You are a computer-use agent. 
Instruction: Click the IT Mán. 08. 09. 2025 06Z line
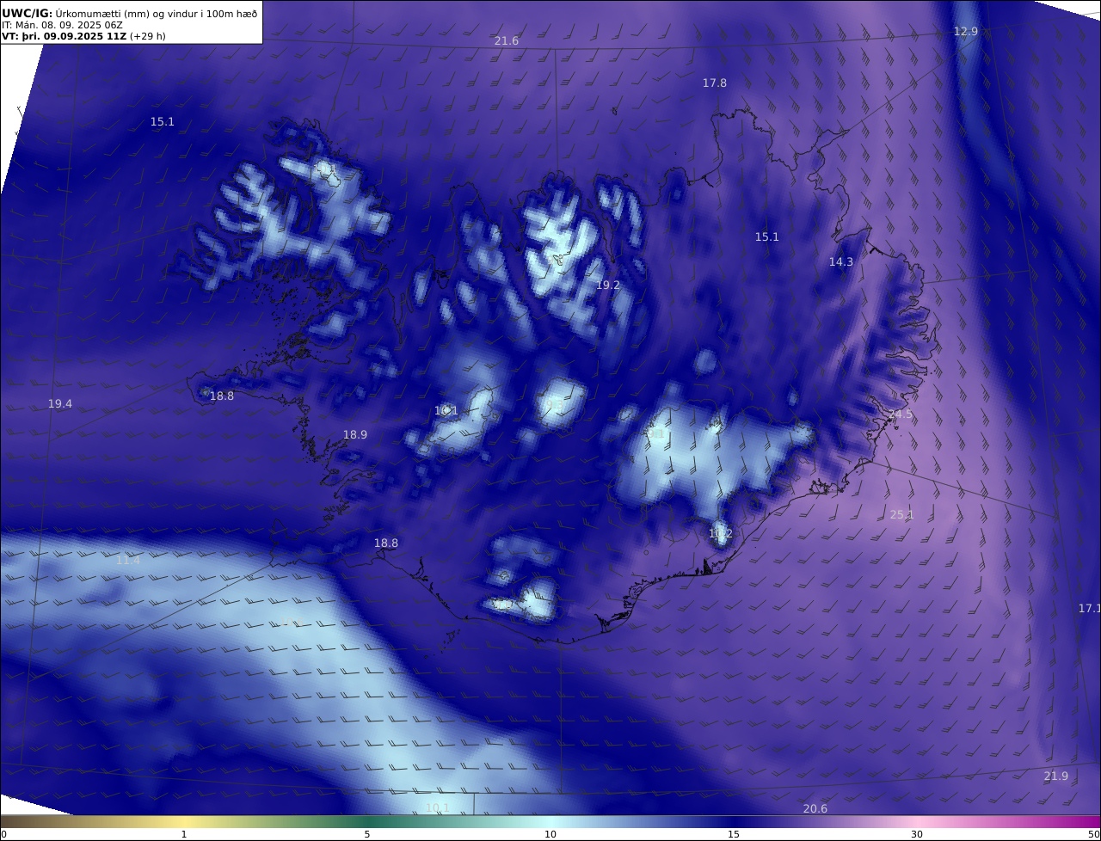(x=62, y=25)
